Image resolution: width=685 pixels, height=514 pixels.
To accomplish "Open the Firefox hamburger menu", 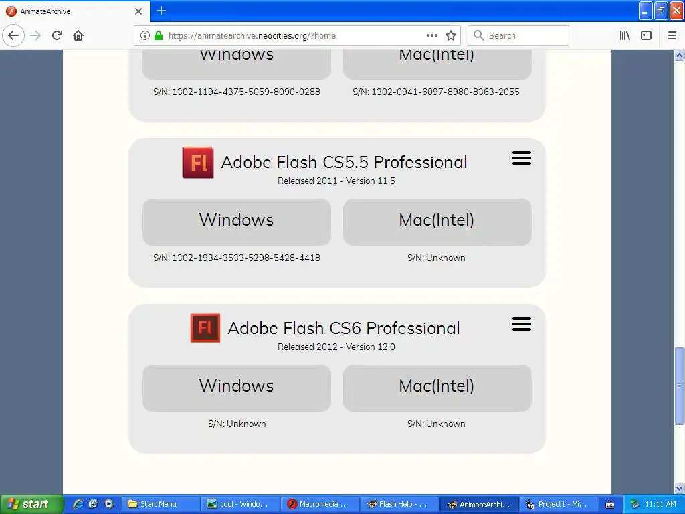I will (672, 35).
